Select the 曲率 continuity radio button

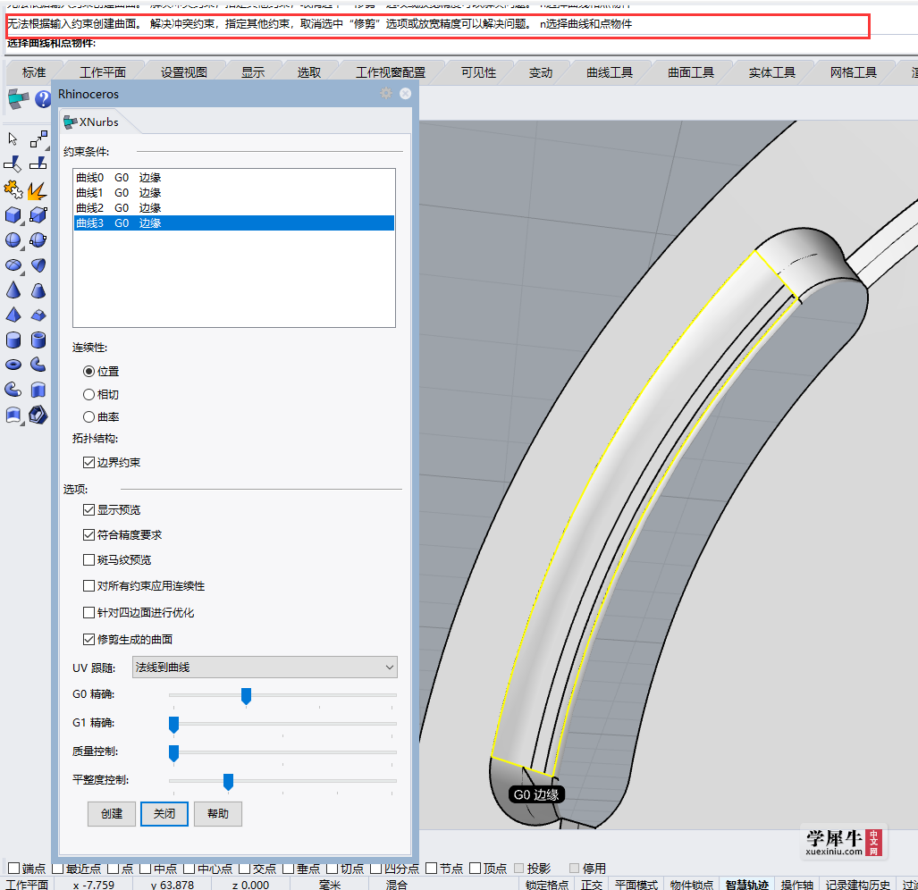(x=89, y=416)
